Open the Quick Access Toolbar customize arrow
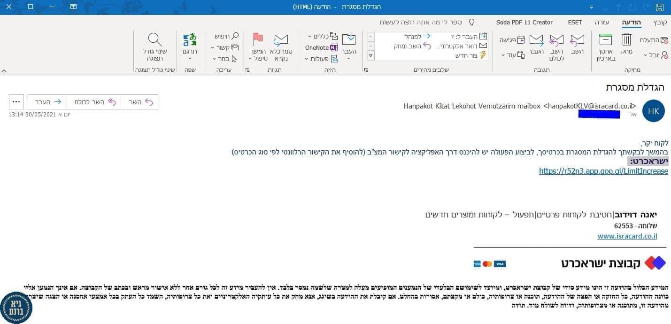 pos(591,8)
